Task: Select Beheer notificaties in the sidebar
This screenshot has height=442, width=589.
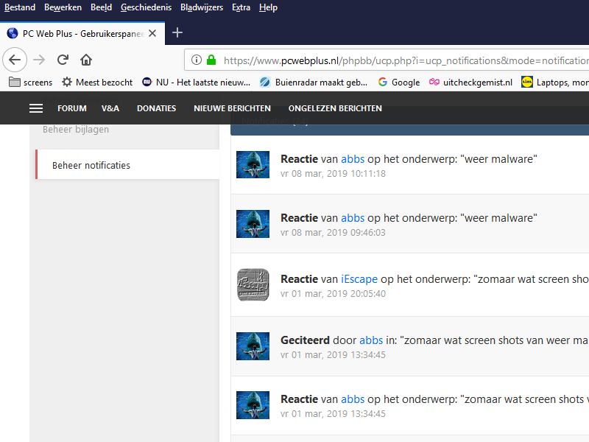Action: pyautogui.click(x=127, y=164)
